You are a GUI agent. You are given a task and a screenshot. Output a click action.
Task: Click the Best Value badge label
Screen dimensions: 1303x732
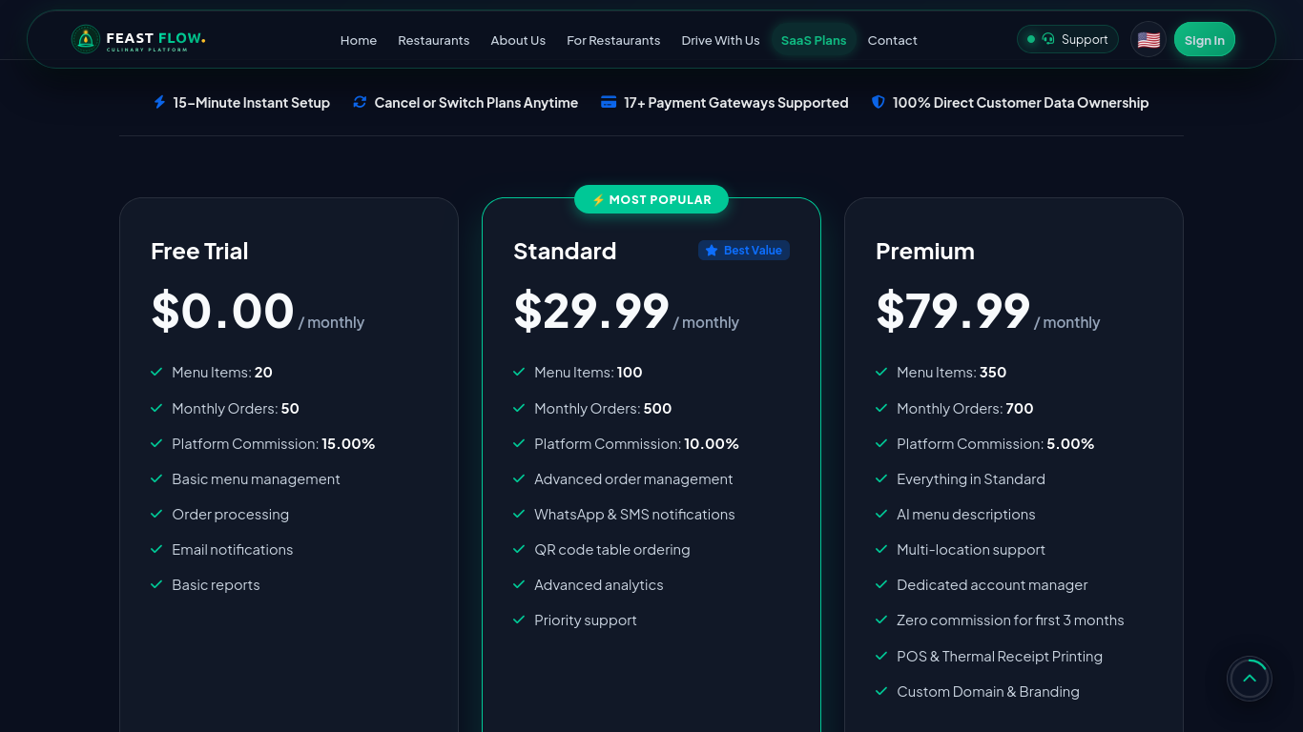[x=753, y=251]
